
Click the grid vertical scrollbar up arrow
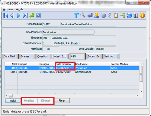point(141,64)
